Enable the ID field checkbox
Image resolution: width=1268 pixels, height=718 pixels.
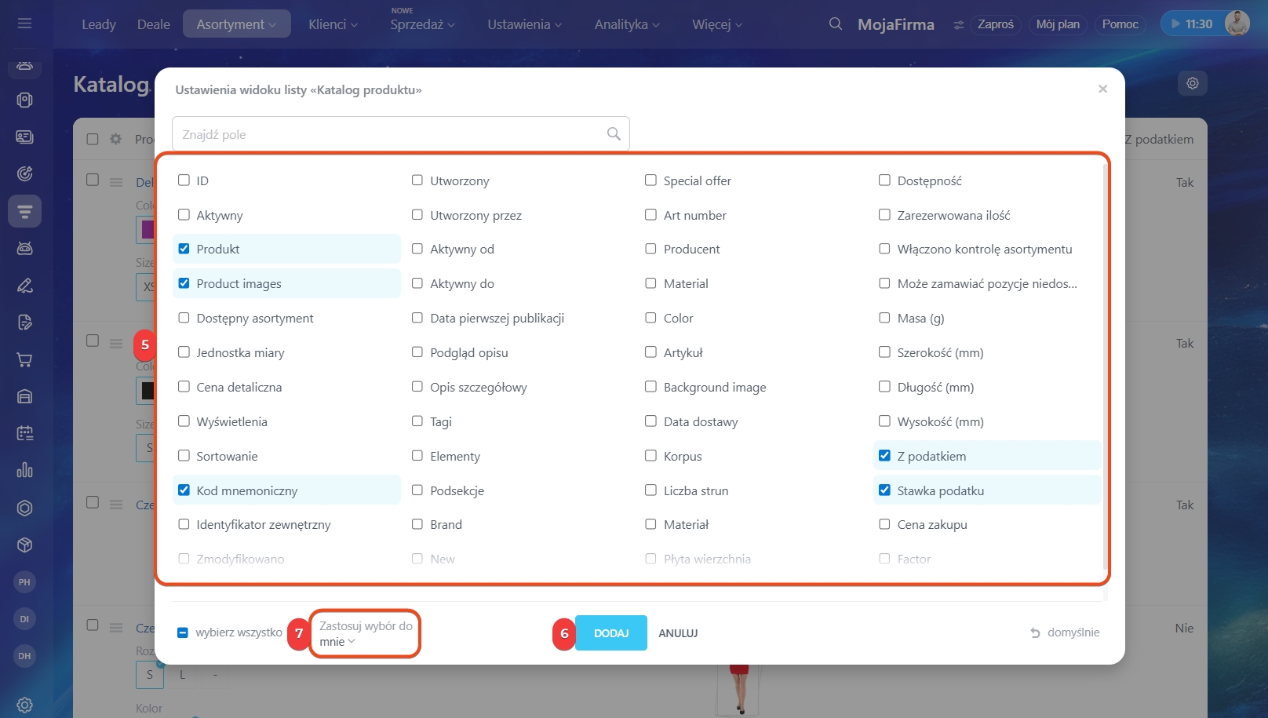click(x=184, y=180)
